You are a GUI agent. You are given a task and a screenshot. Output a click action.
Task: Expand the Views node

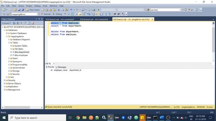point(9,58)
